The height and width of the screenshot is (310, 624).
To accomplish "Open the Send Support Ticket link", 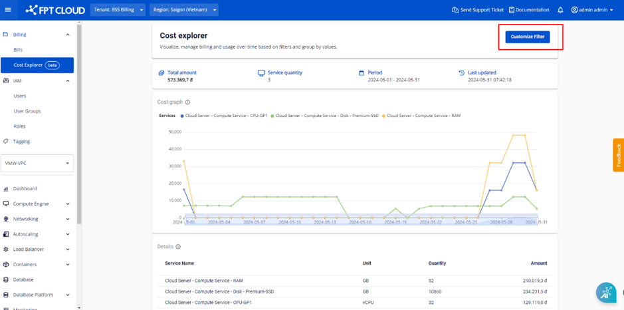I will (477, 10).
